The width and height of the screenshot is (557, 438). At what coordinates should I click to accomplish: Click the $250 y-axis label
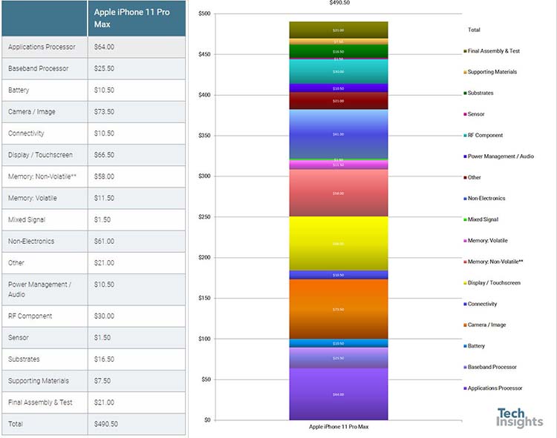[205, 217]
